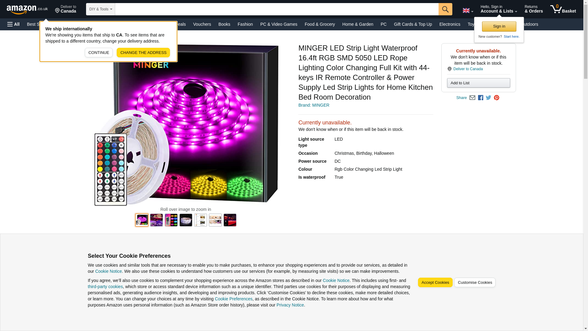Open the All hamburger menu
Screen dimensions: 588x331
pos(13,24)
